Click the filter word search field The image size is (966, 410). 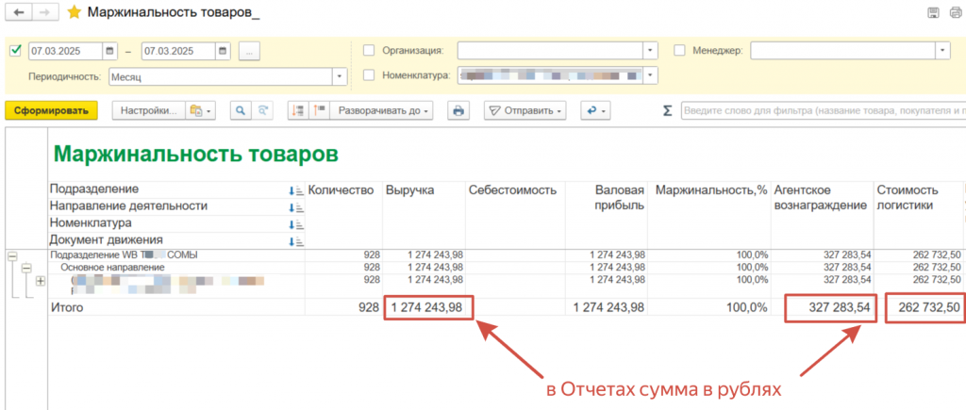pyautogui.click(x=821, y=110)
